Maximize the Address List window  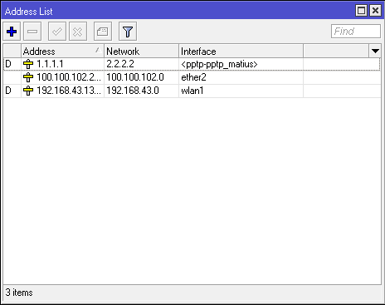pyautogui.click(x=361, y=11)
